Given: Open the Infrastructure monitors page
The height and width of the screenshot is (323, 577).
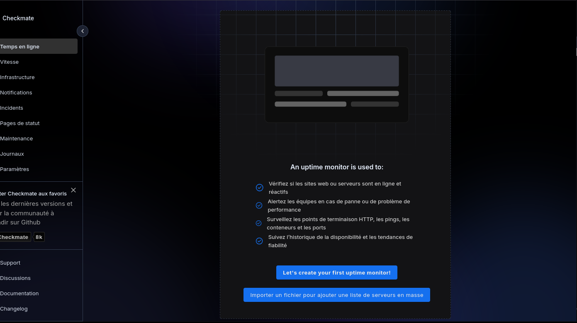Looking at the screenshot, I should (x=17, y=77).
